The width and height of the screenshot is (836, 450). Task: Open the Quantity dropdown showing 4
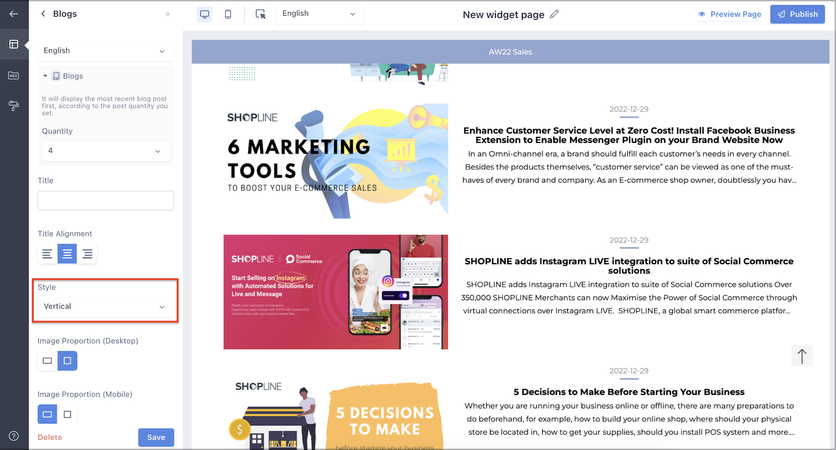coord(105,151)
